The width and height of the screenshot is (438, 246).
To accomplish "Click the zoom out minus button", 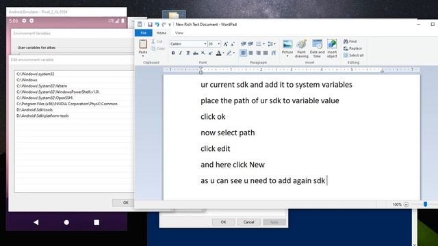I will click(406, 204).
